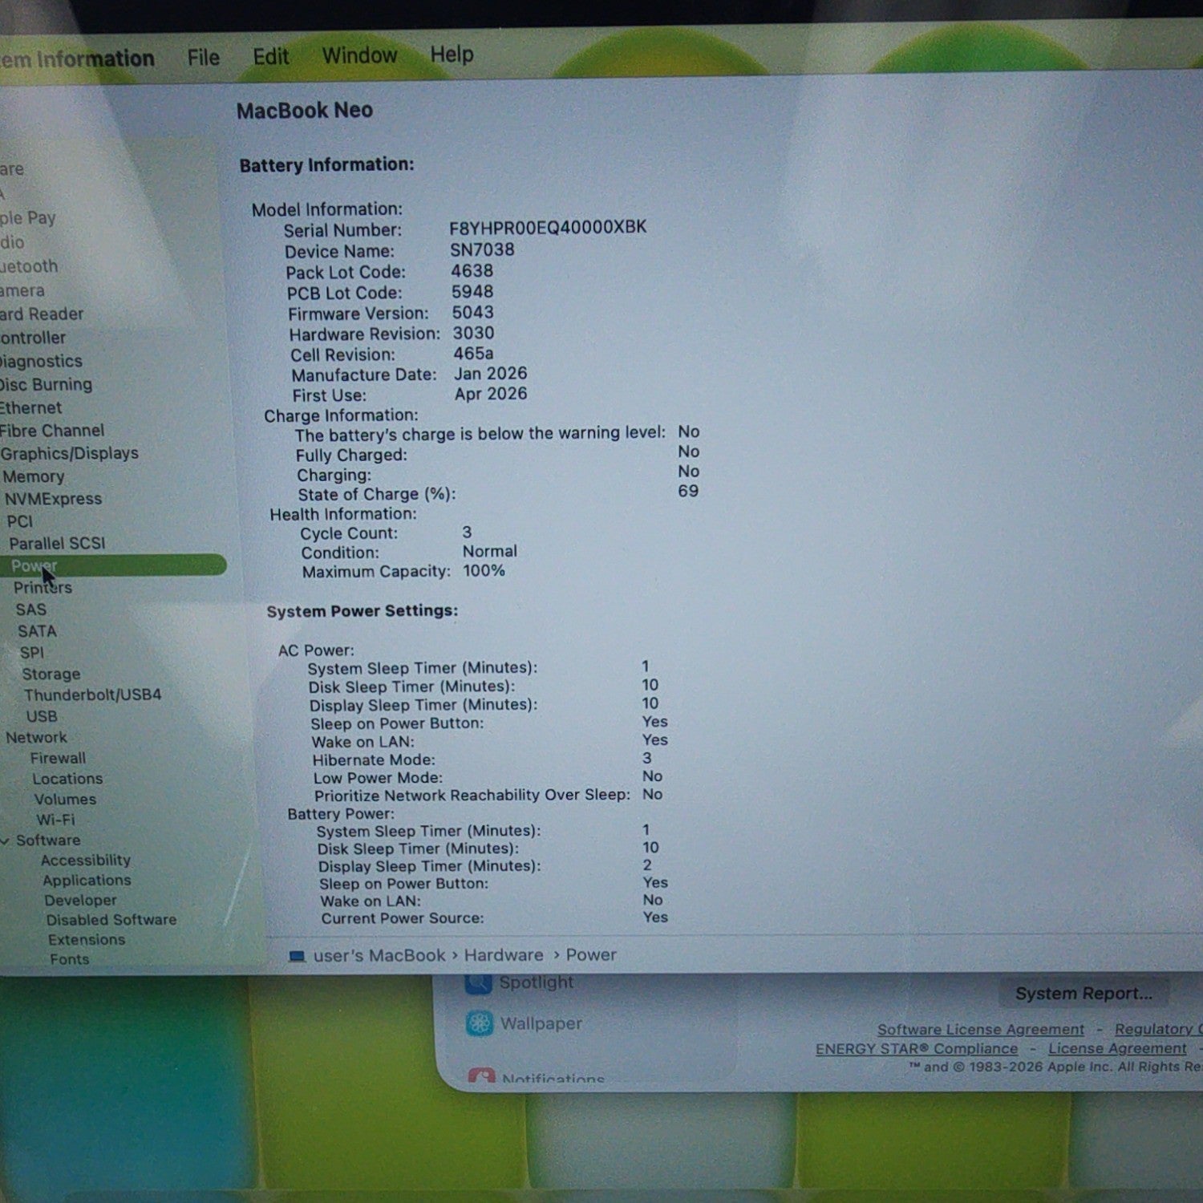Image resolution: width=1203 pixels, height=1203 pixels.
Task: Select Disc Burning in the sidebar
Action: coord(46,385)
